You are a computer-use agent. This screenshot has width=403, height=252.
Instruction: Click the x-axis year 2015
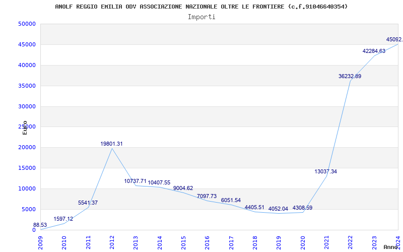click(183, 243)
